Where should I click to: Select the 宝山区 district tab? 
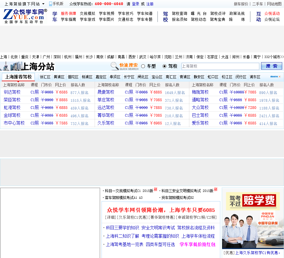click(x=157, y=77)
